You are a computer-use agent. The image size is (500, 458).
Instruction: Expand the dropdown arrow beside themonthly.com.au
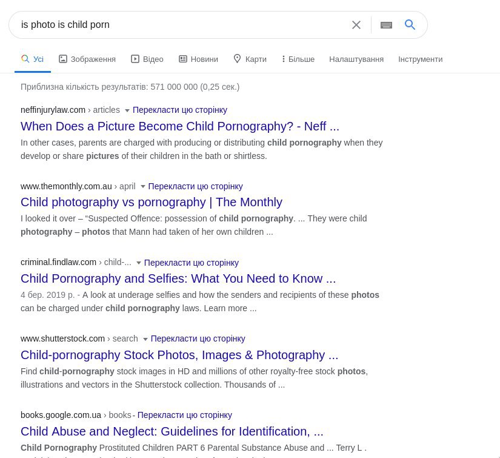(143, 186)
